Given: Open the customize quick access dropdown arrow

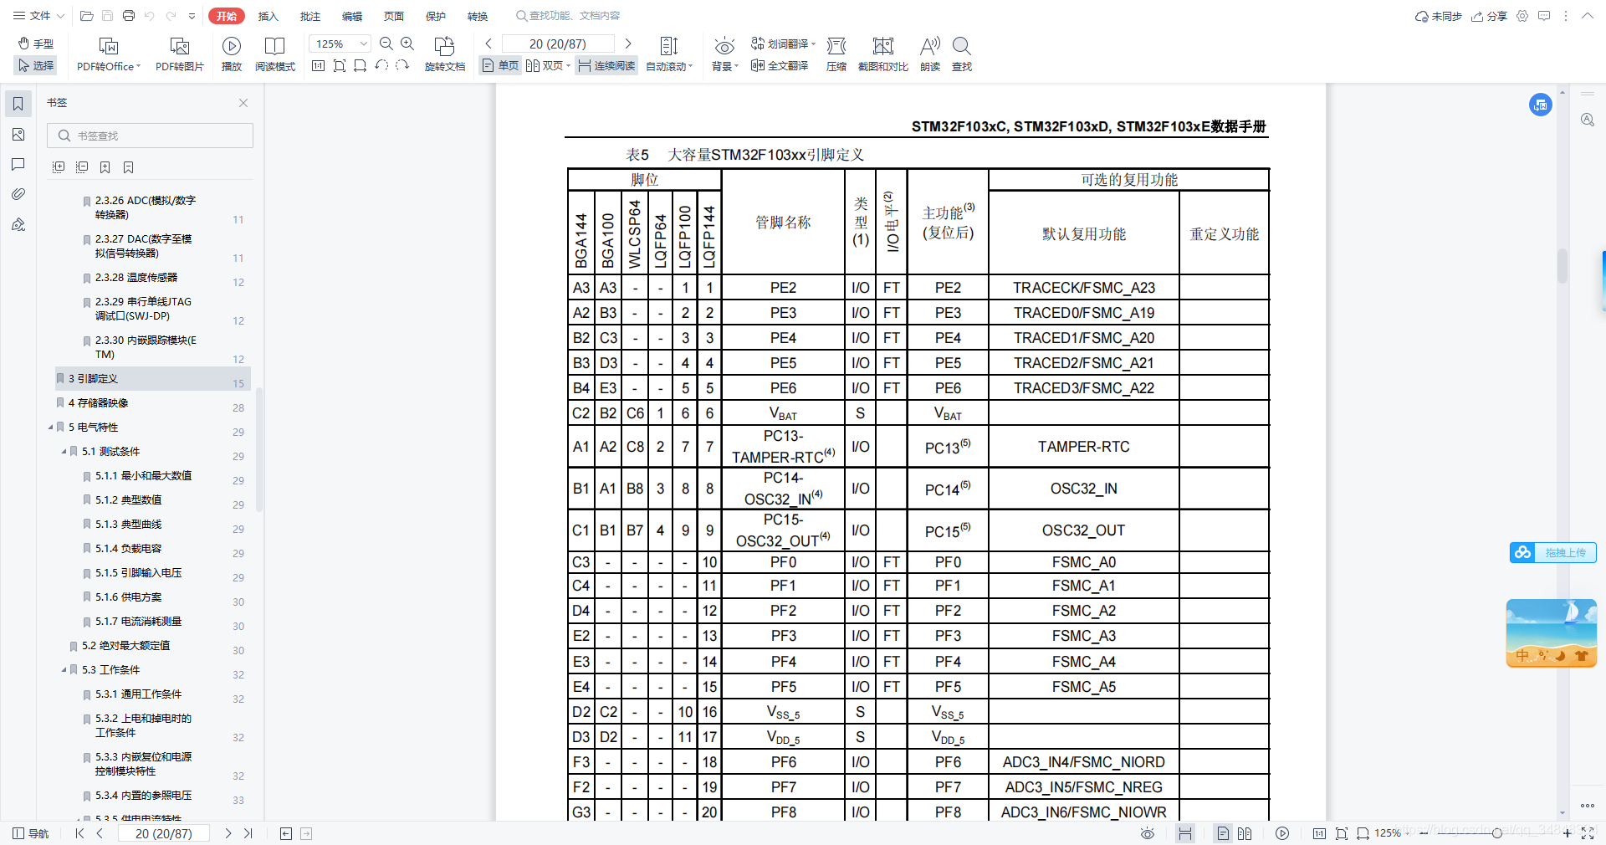Looking at the screenshot, I should pyautogui.click(x=192, y=16).
